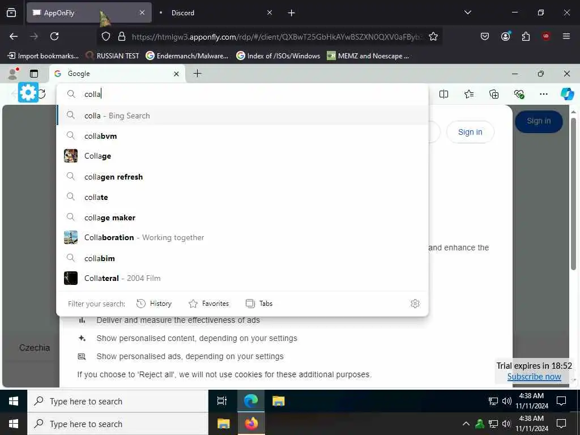Open Edge settings and more ellipsis

point(543,94)
